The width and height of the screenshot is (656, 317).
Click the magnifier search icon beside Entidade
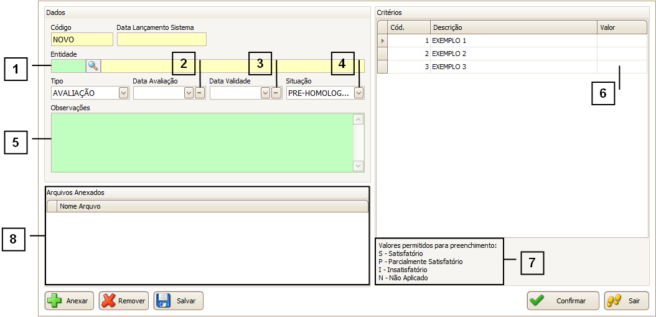click(x=93, y=66)
